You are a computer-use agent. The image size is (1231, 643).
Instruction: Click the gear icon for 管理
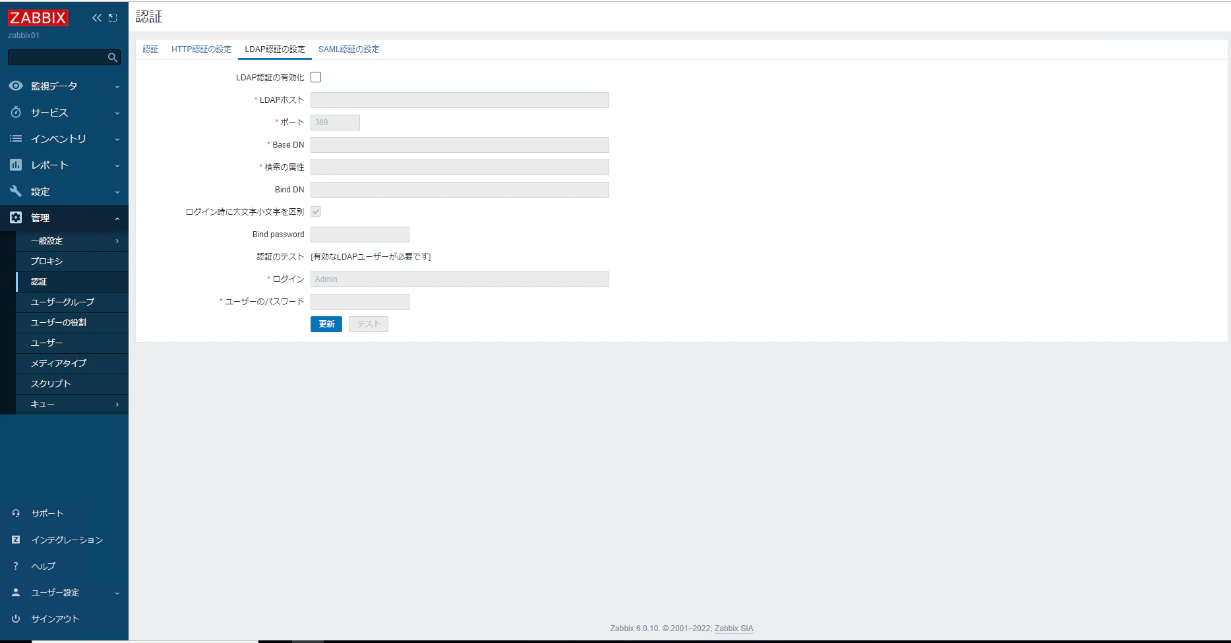point(16,217)
